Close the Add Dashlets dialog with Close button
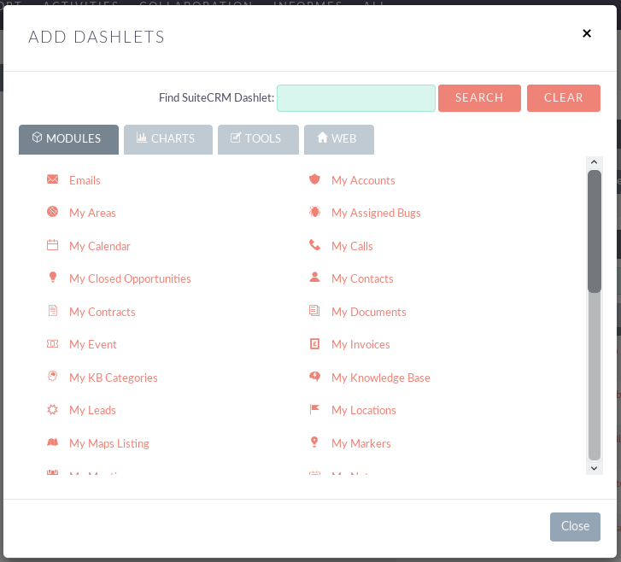This screenshot has height=562, width=621. (575, 526)
